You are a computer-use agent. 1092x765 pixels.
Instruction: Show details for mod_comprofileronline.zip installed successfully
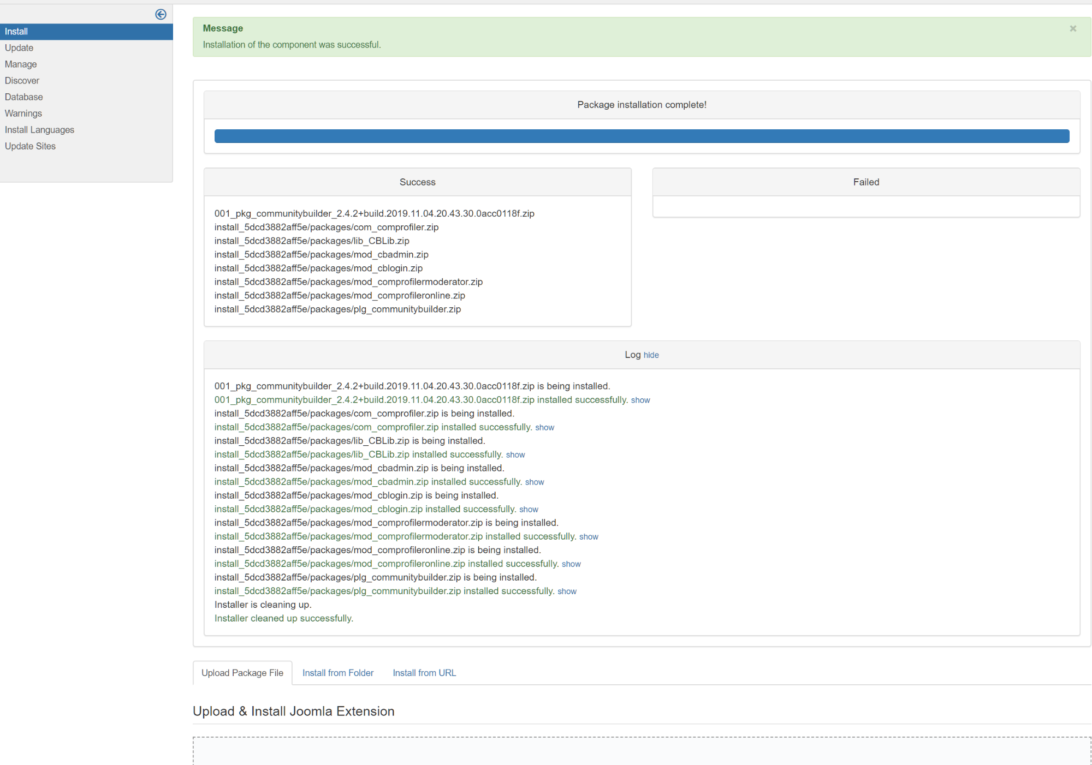[x=571, y=564]
